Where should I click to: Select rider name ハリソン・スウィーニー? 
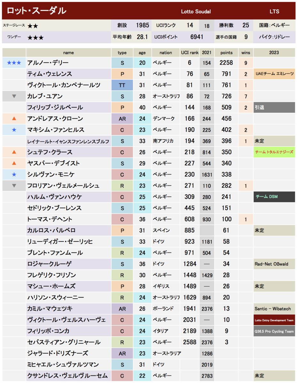pos(56,297)
